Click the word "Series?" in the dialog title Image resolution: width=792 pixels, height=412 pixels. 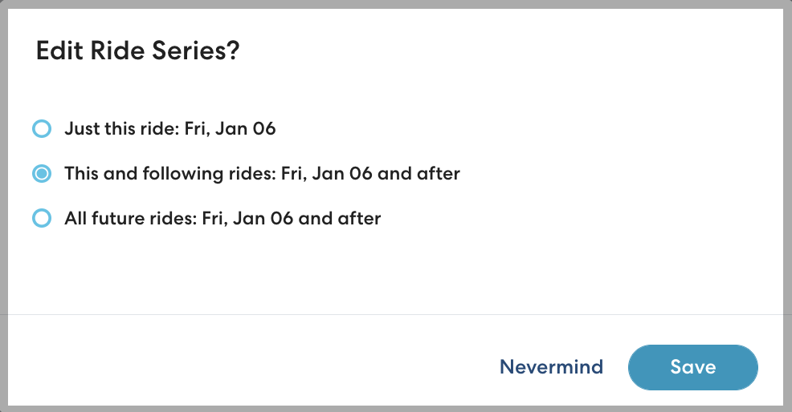(201, 51)
